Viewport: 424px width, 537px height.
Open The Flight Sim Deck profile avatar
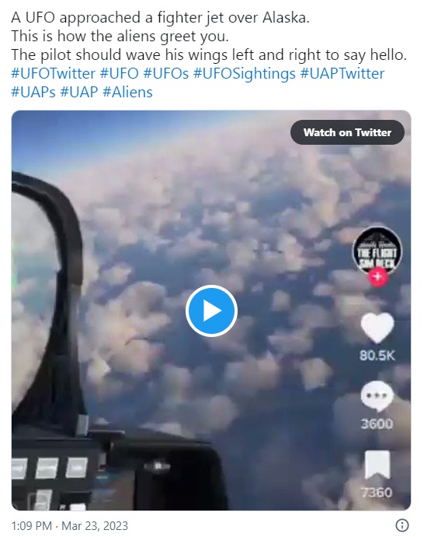point(377,252)
